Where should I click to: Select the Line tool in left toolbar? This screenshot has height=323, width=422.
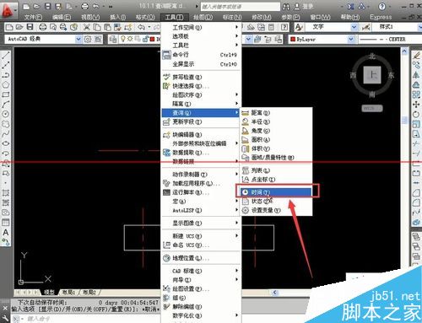[x=6, y=55]
